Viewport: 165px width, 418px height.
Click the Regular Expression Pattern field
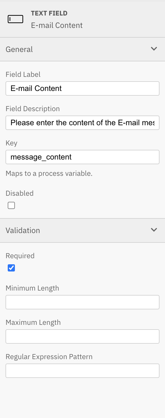(82, 370)
